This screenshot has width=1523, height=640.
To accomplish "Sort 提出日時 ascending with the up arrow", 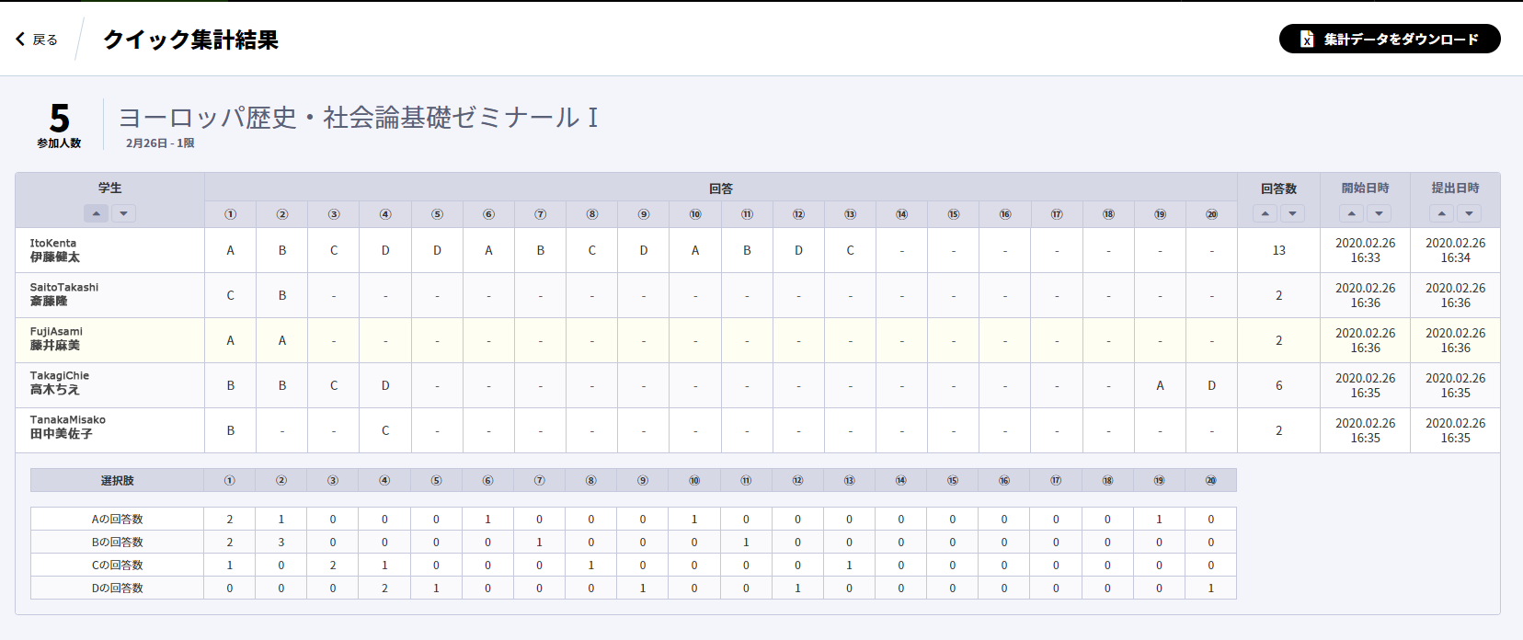I will tap(1441, 213).
